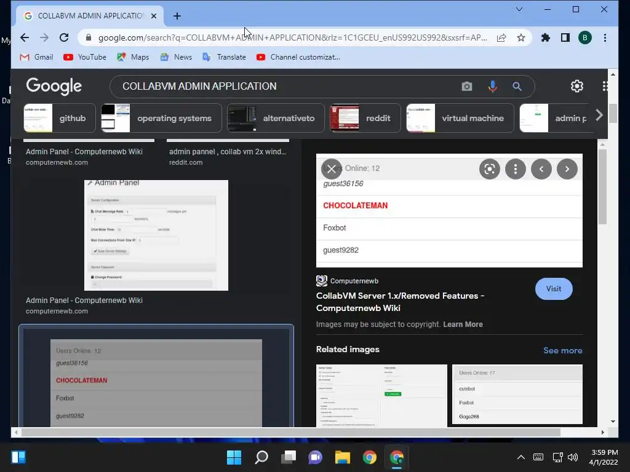Click the preview panel scrollbar thumb
This screenshot has height=472, width=630.
point(602,187)
